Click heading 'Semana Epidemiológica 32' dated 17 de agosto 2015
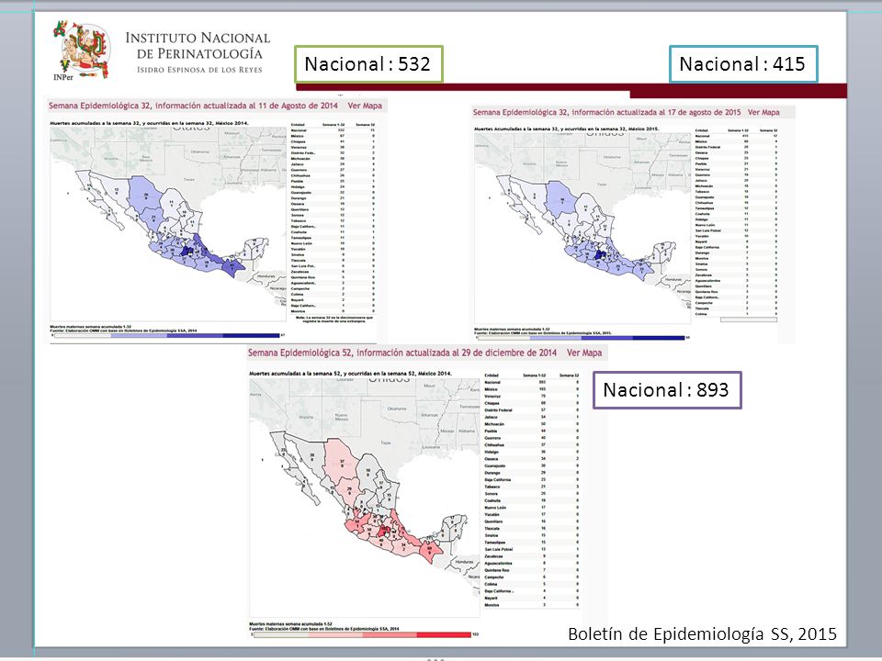 click(607, 112)
